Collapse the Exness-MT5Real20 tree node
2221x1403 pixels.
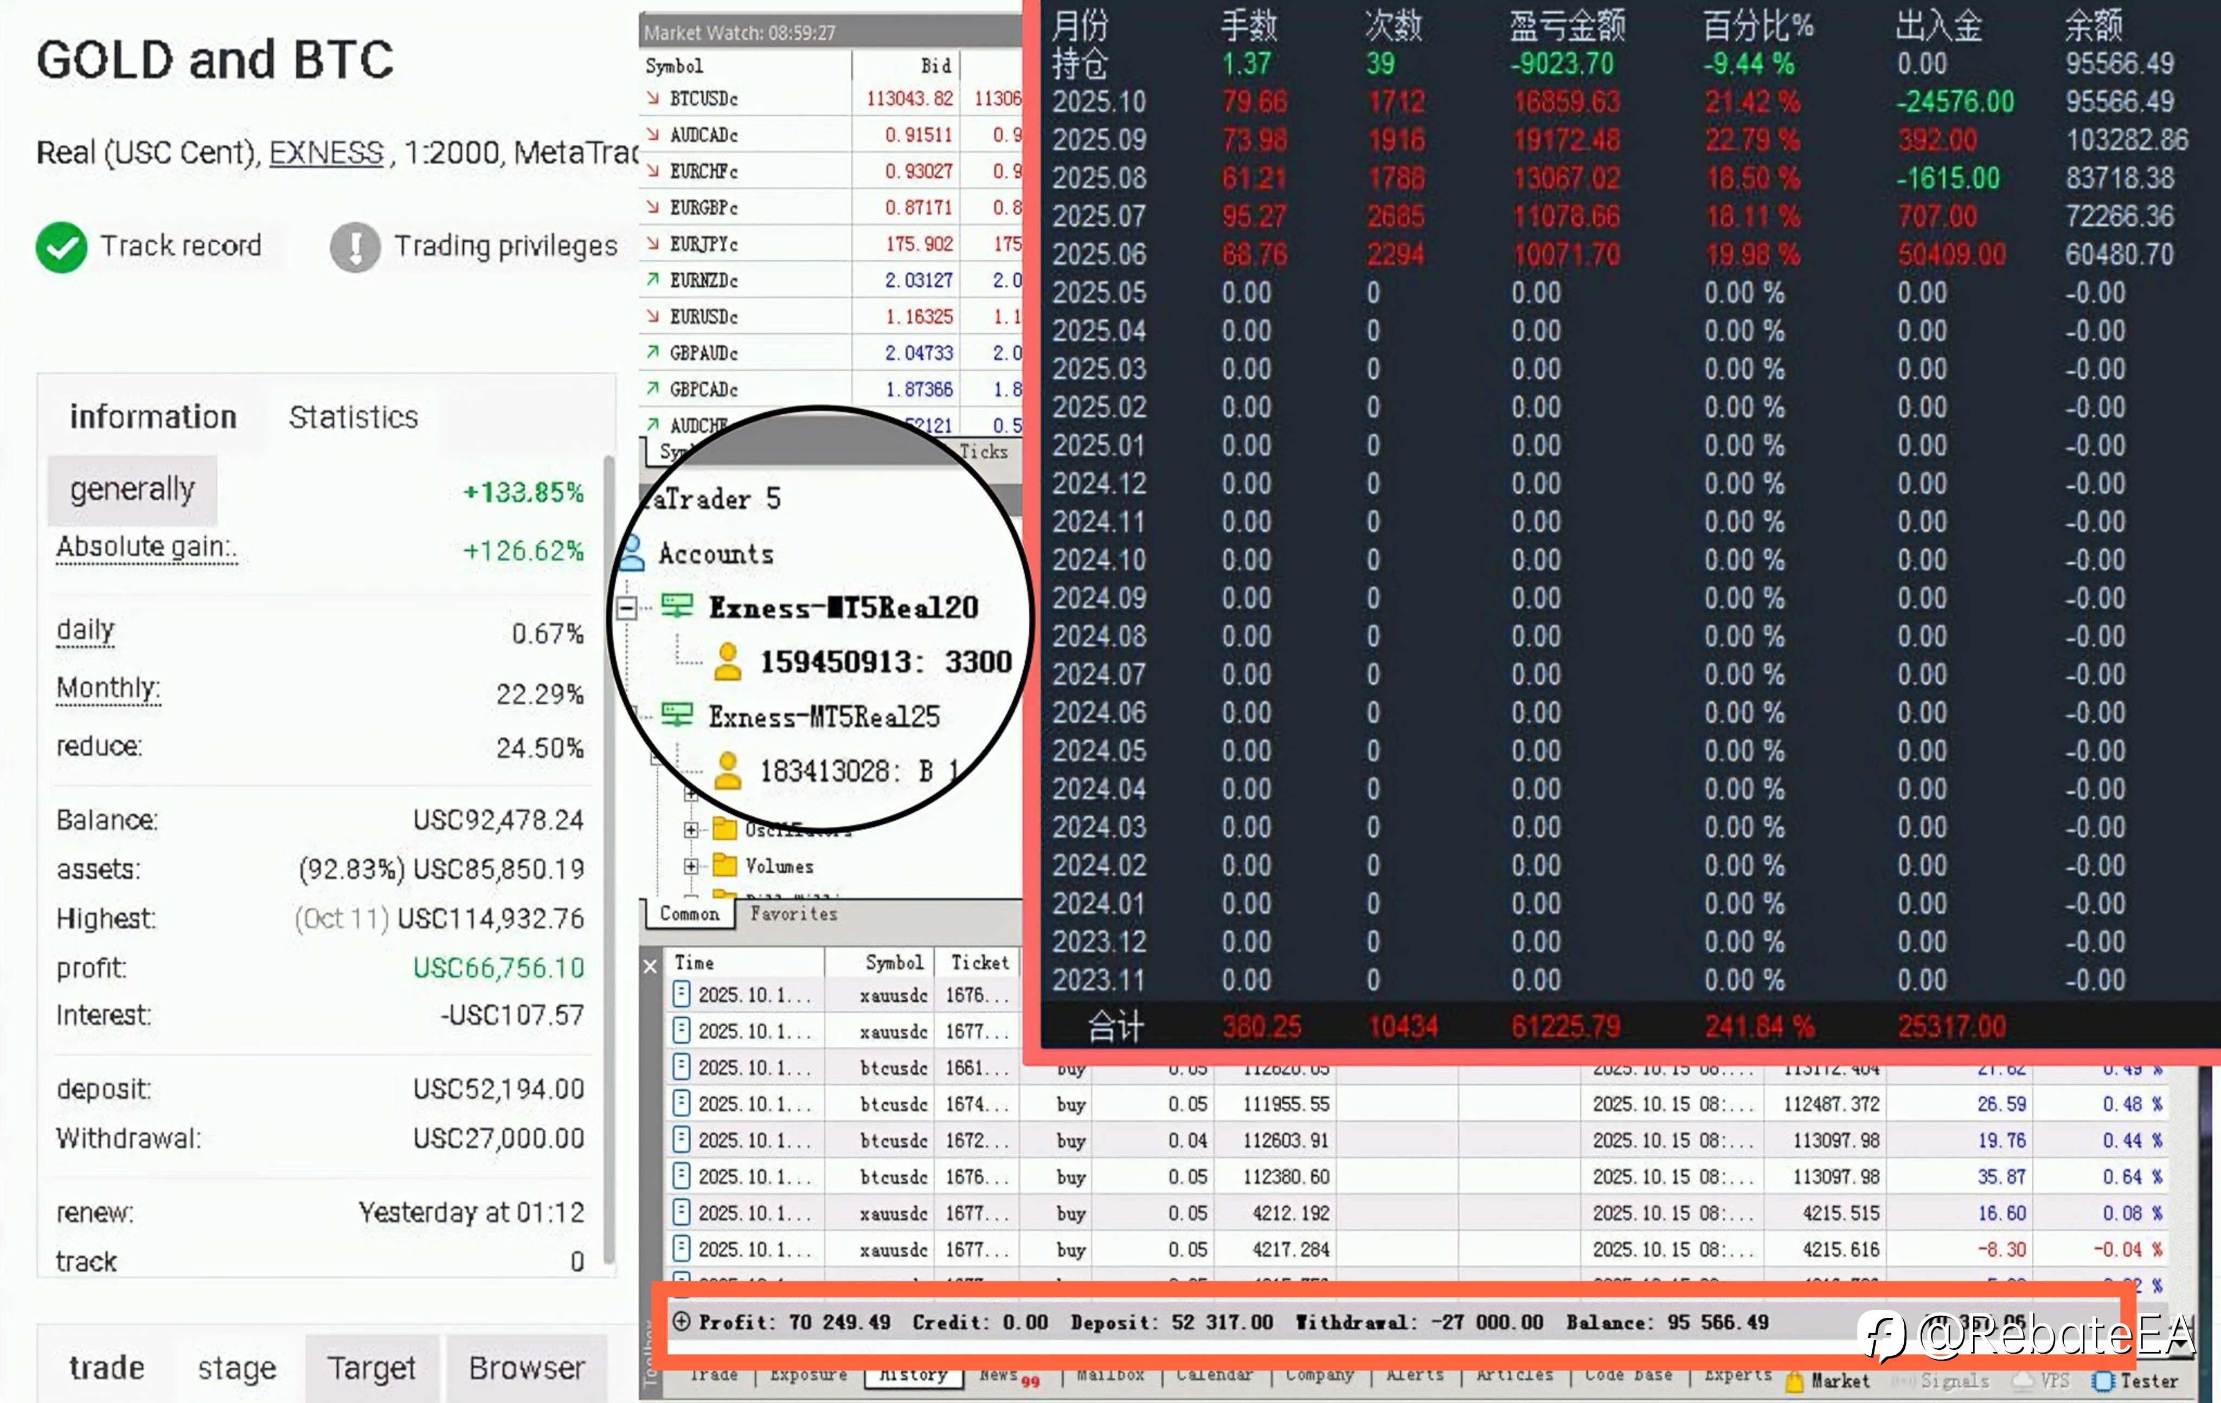point(627,607)
